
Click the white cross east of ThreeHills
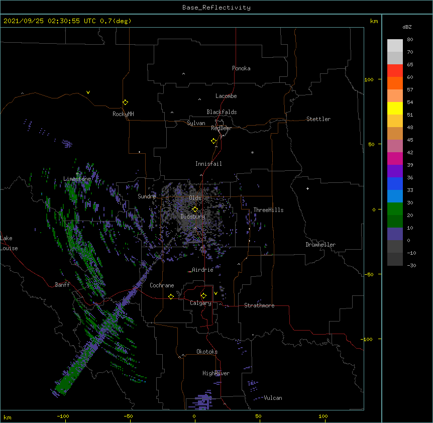click(x=307, y=188)
